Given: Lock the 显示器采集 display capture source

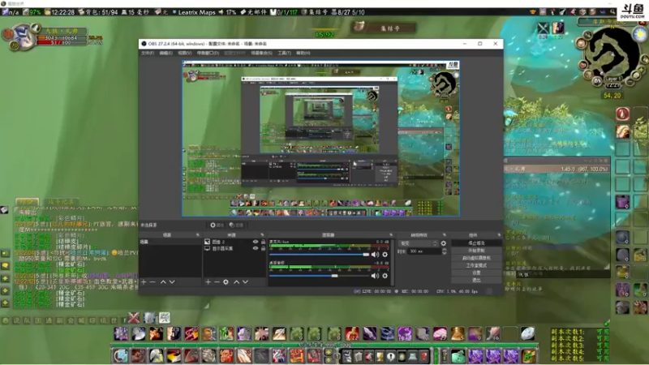Looking at the screenshot, I should (x=263, y=248).
